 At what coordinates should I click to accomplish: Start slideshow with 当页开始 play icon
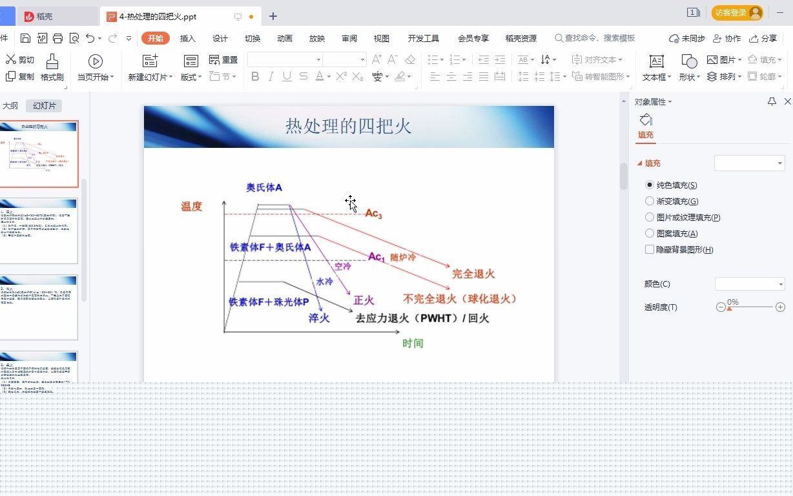tap(96, 61)
